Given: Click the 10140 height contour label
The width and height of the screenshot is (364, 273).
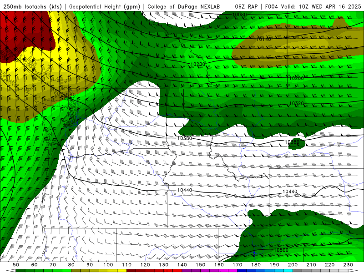Looking at the screenshot, I should [264, 39].
